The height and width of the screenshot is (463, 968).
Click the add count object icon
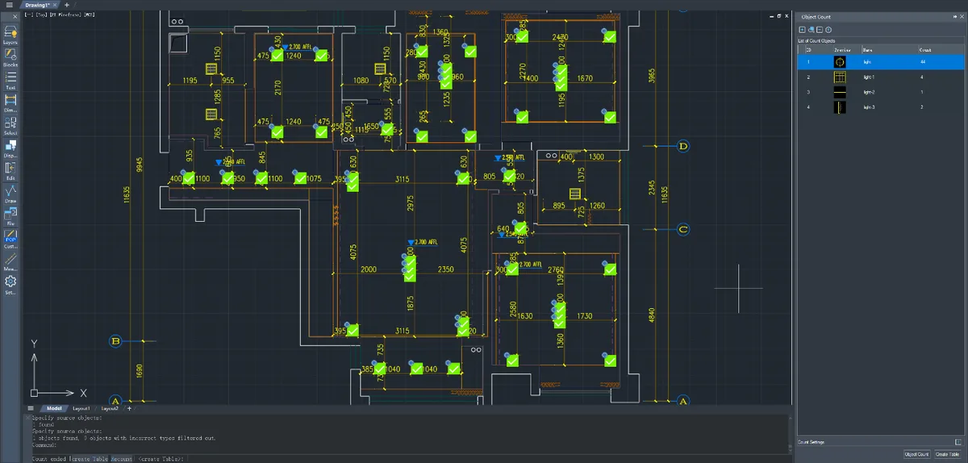802,29
